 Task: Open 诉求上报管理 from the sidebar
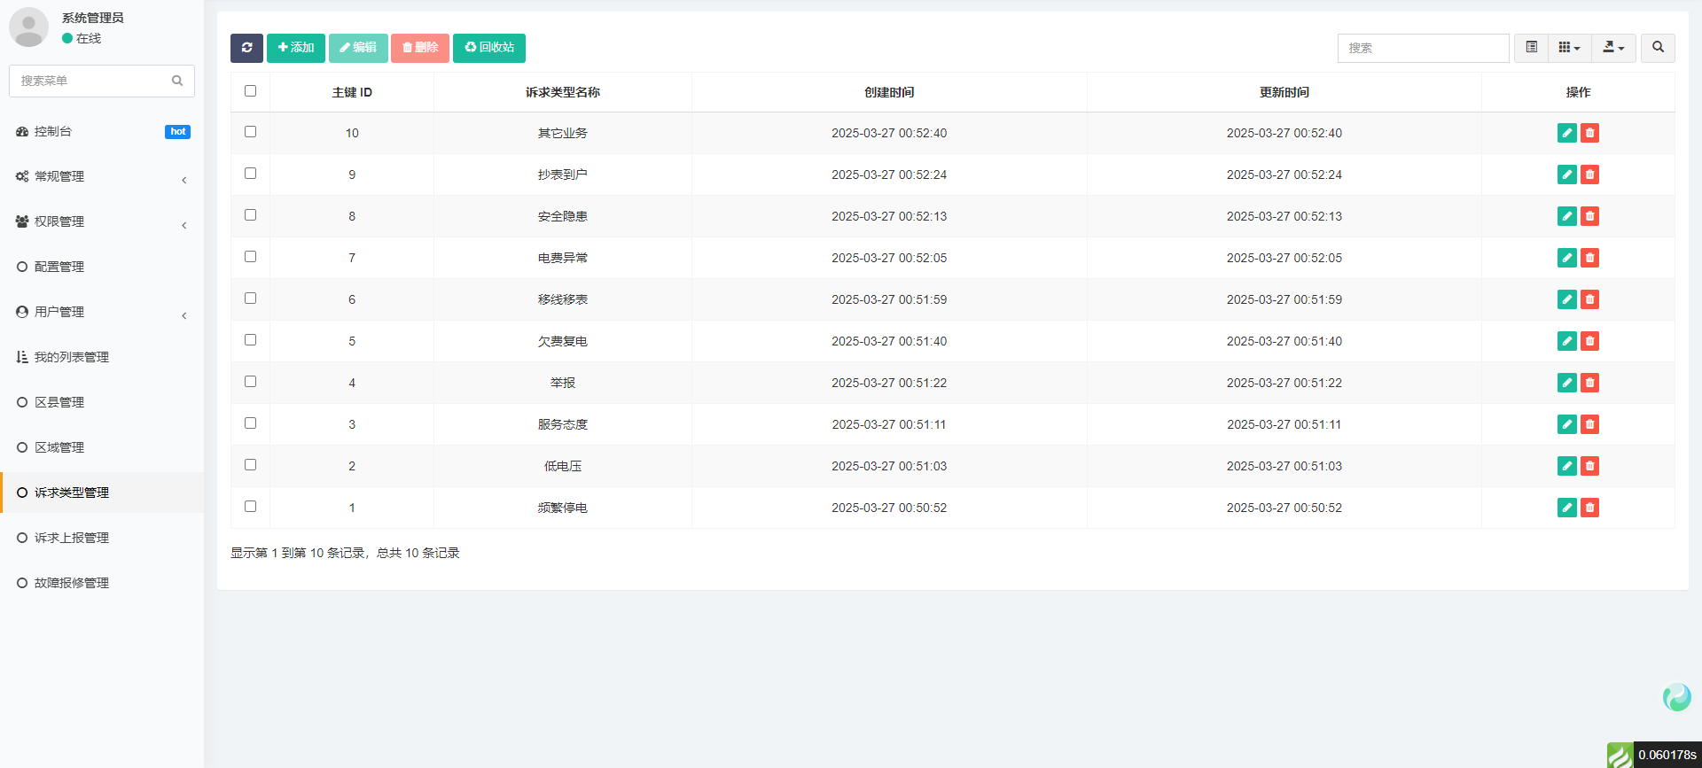click(x=72, y=538)
